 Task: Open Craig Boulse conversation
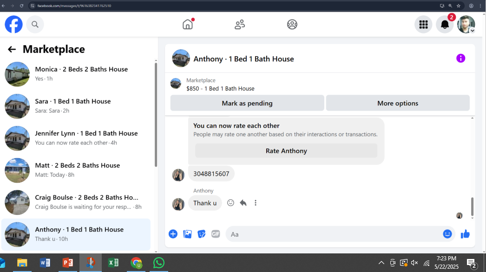76,202
